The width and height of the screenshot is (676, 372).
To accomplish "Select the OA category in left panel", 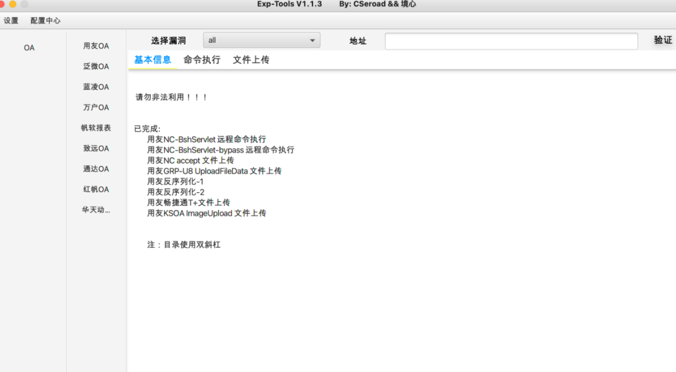I will point(29,48).
